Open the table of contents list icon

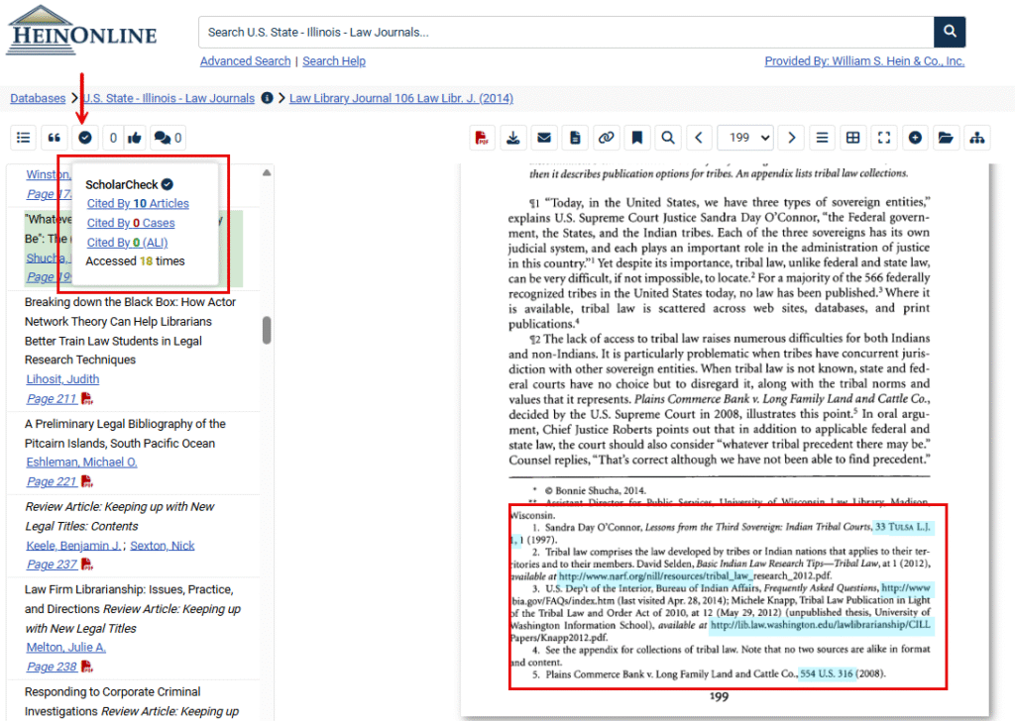click(x=24, y=138)
